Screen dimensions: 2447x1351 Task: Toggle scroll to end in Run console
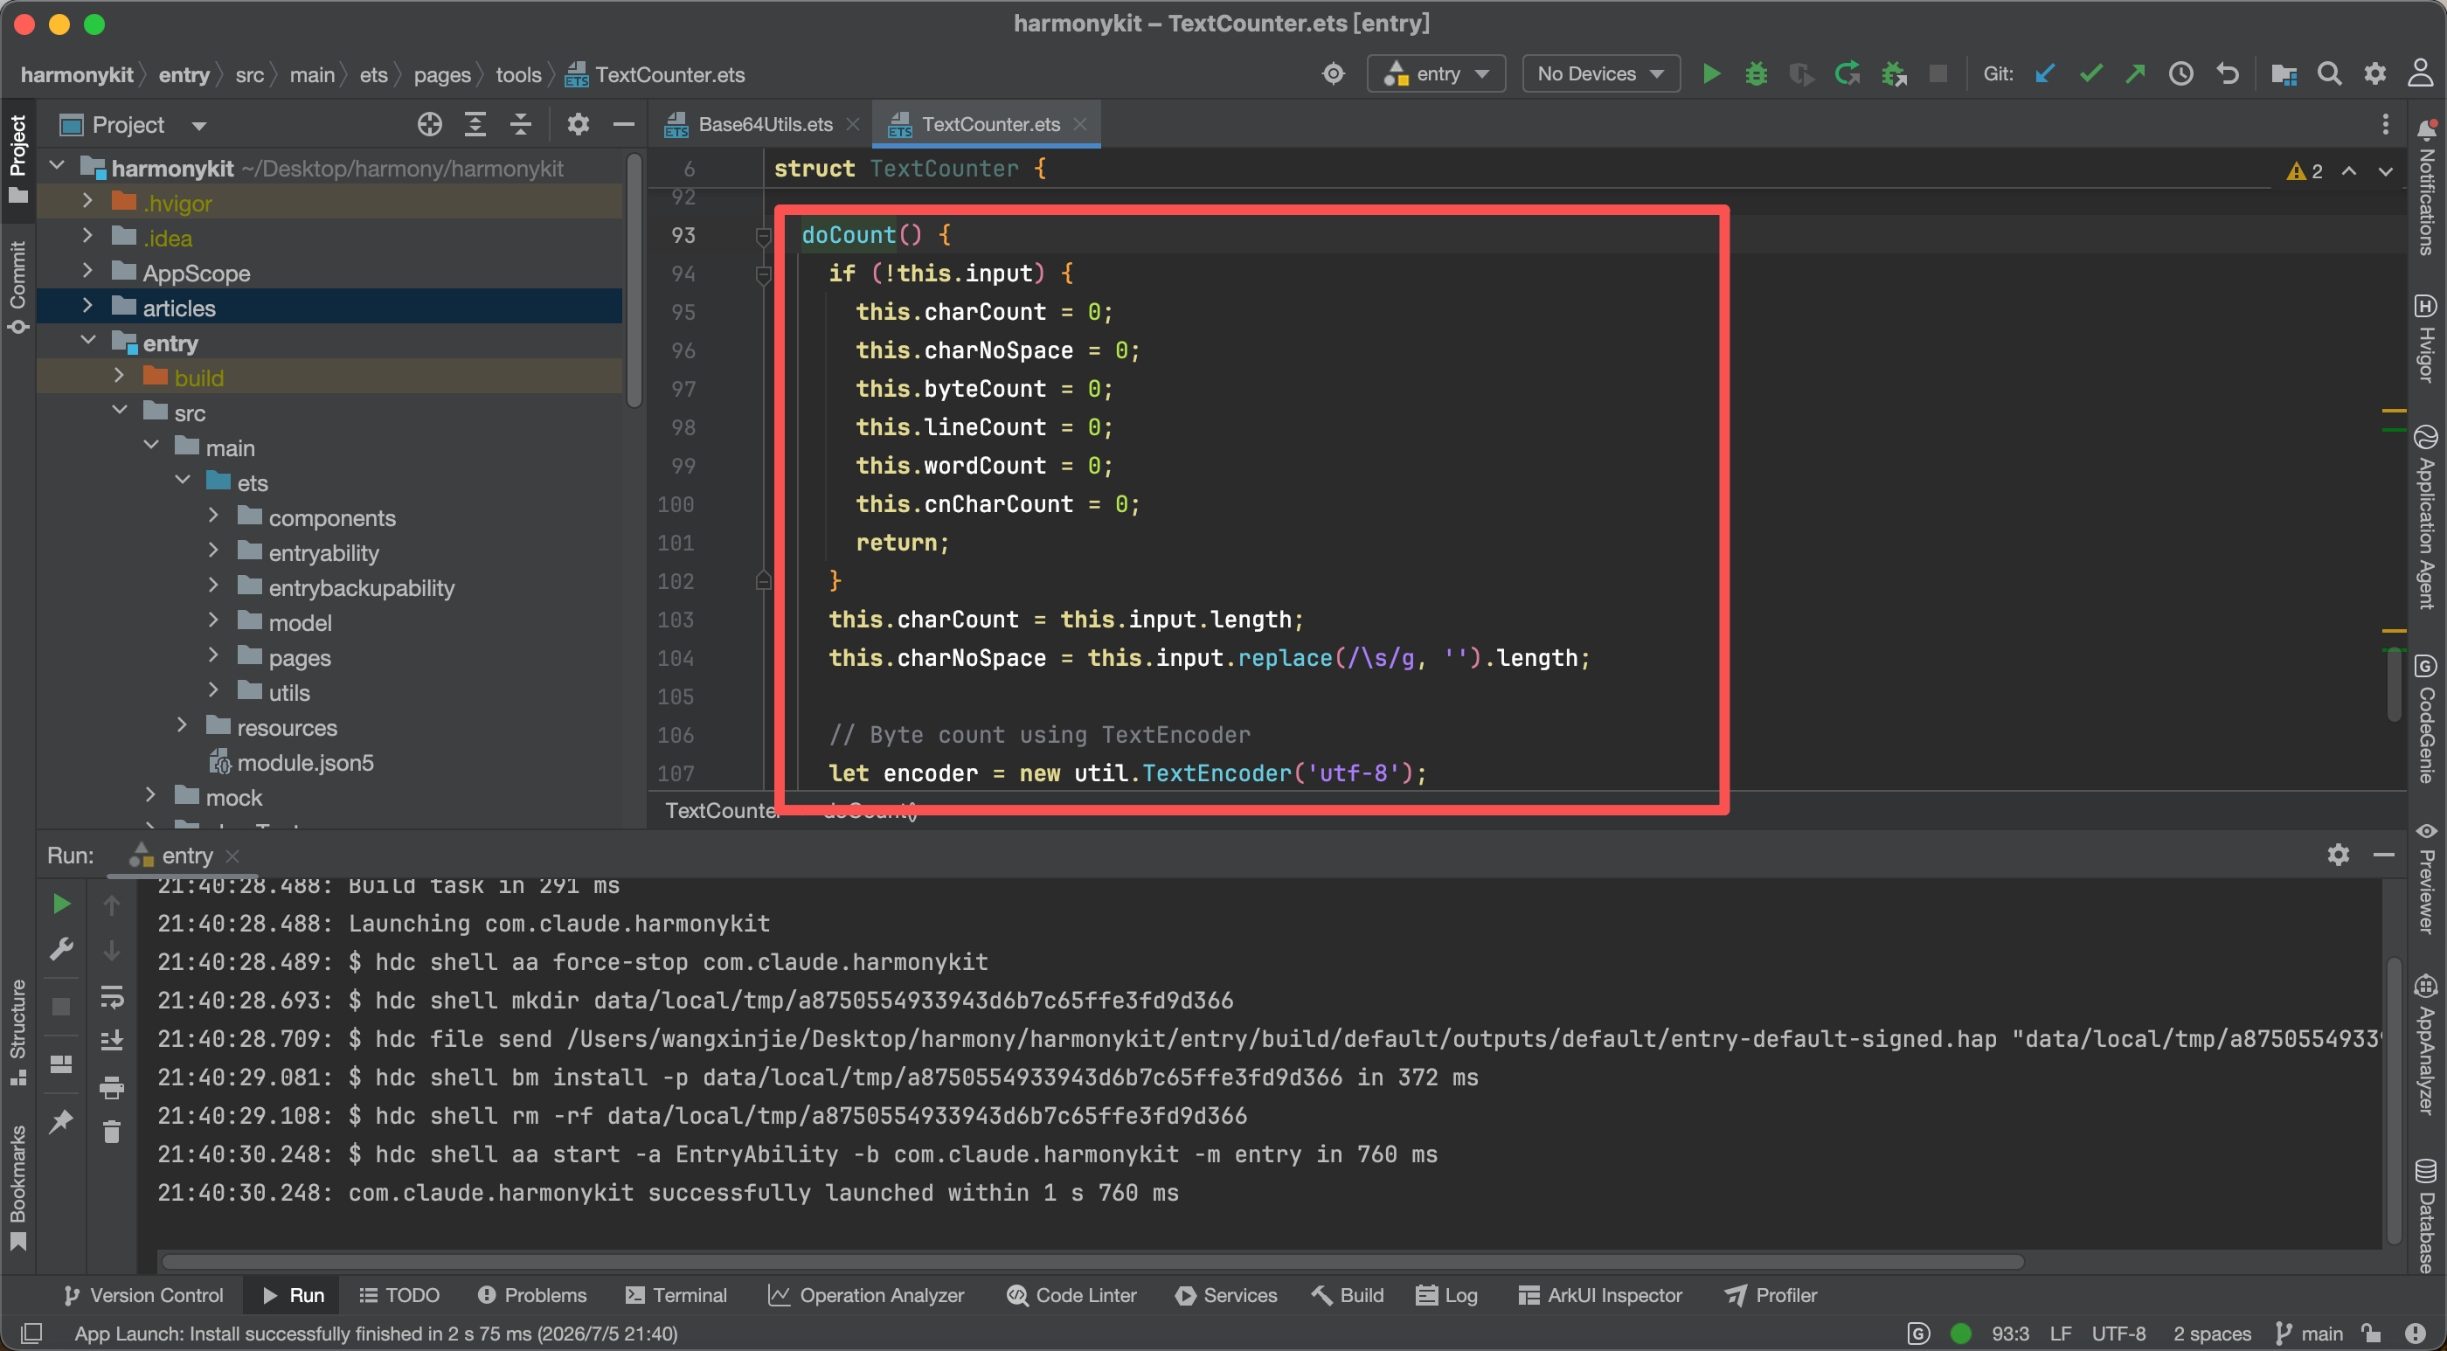(111, 1040)
